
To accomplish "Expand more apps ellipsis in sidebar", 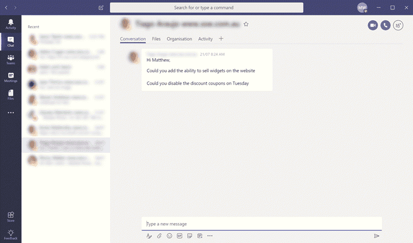I will tap(10, 113).
